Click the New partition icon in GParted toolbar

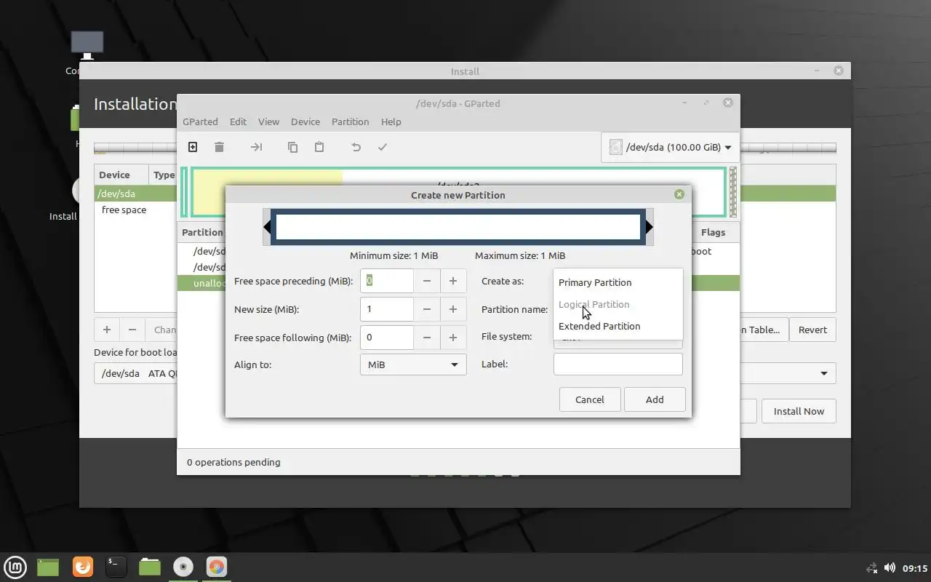tap(193, 147)
